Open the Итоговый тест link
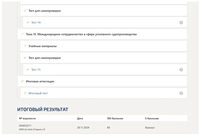 click(x=38, y=93)
